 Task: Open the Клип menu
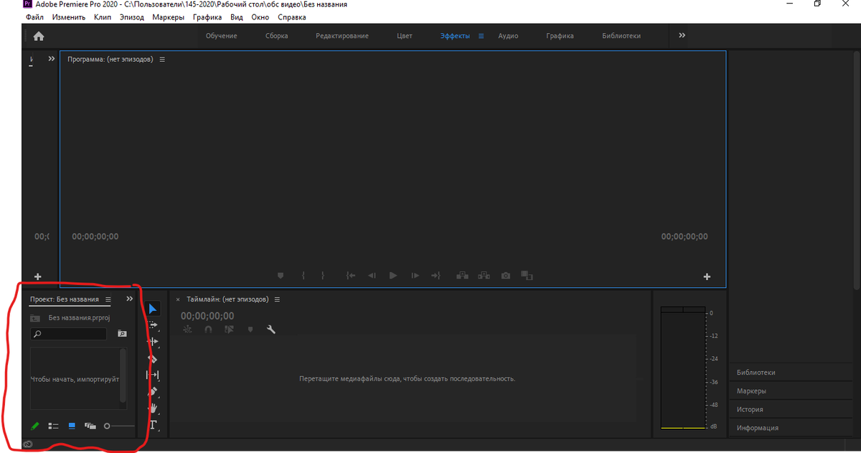coord(103,17)
